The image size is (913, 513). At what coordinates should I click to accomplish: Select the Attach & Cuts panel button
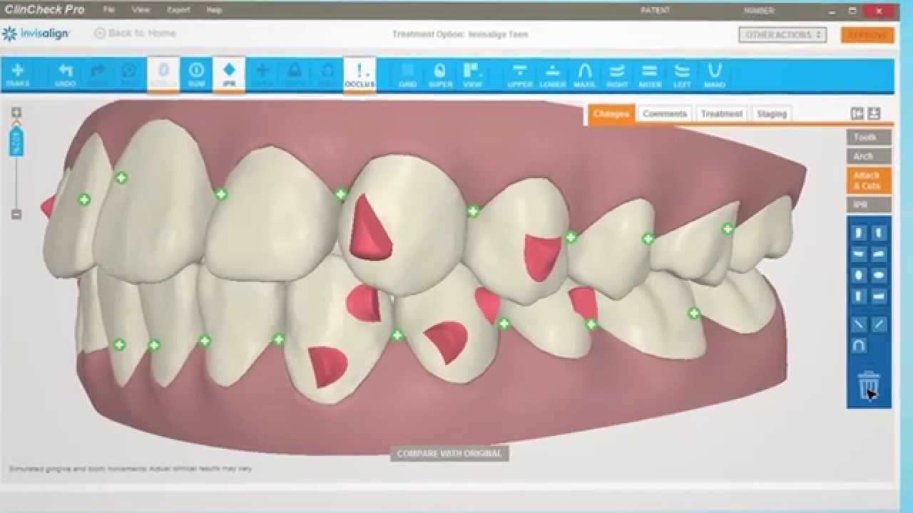pyautogui.click(x=869, y=180)
